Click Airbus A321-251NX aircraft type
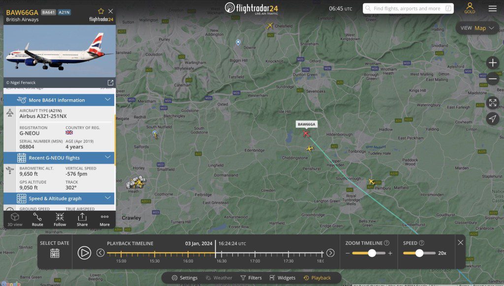 pos(43,116)
